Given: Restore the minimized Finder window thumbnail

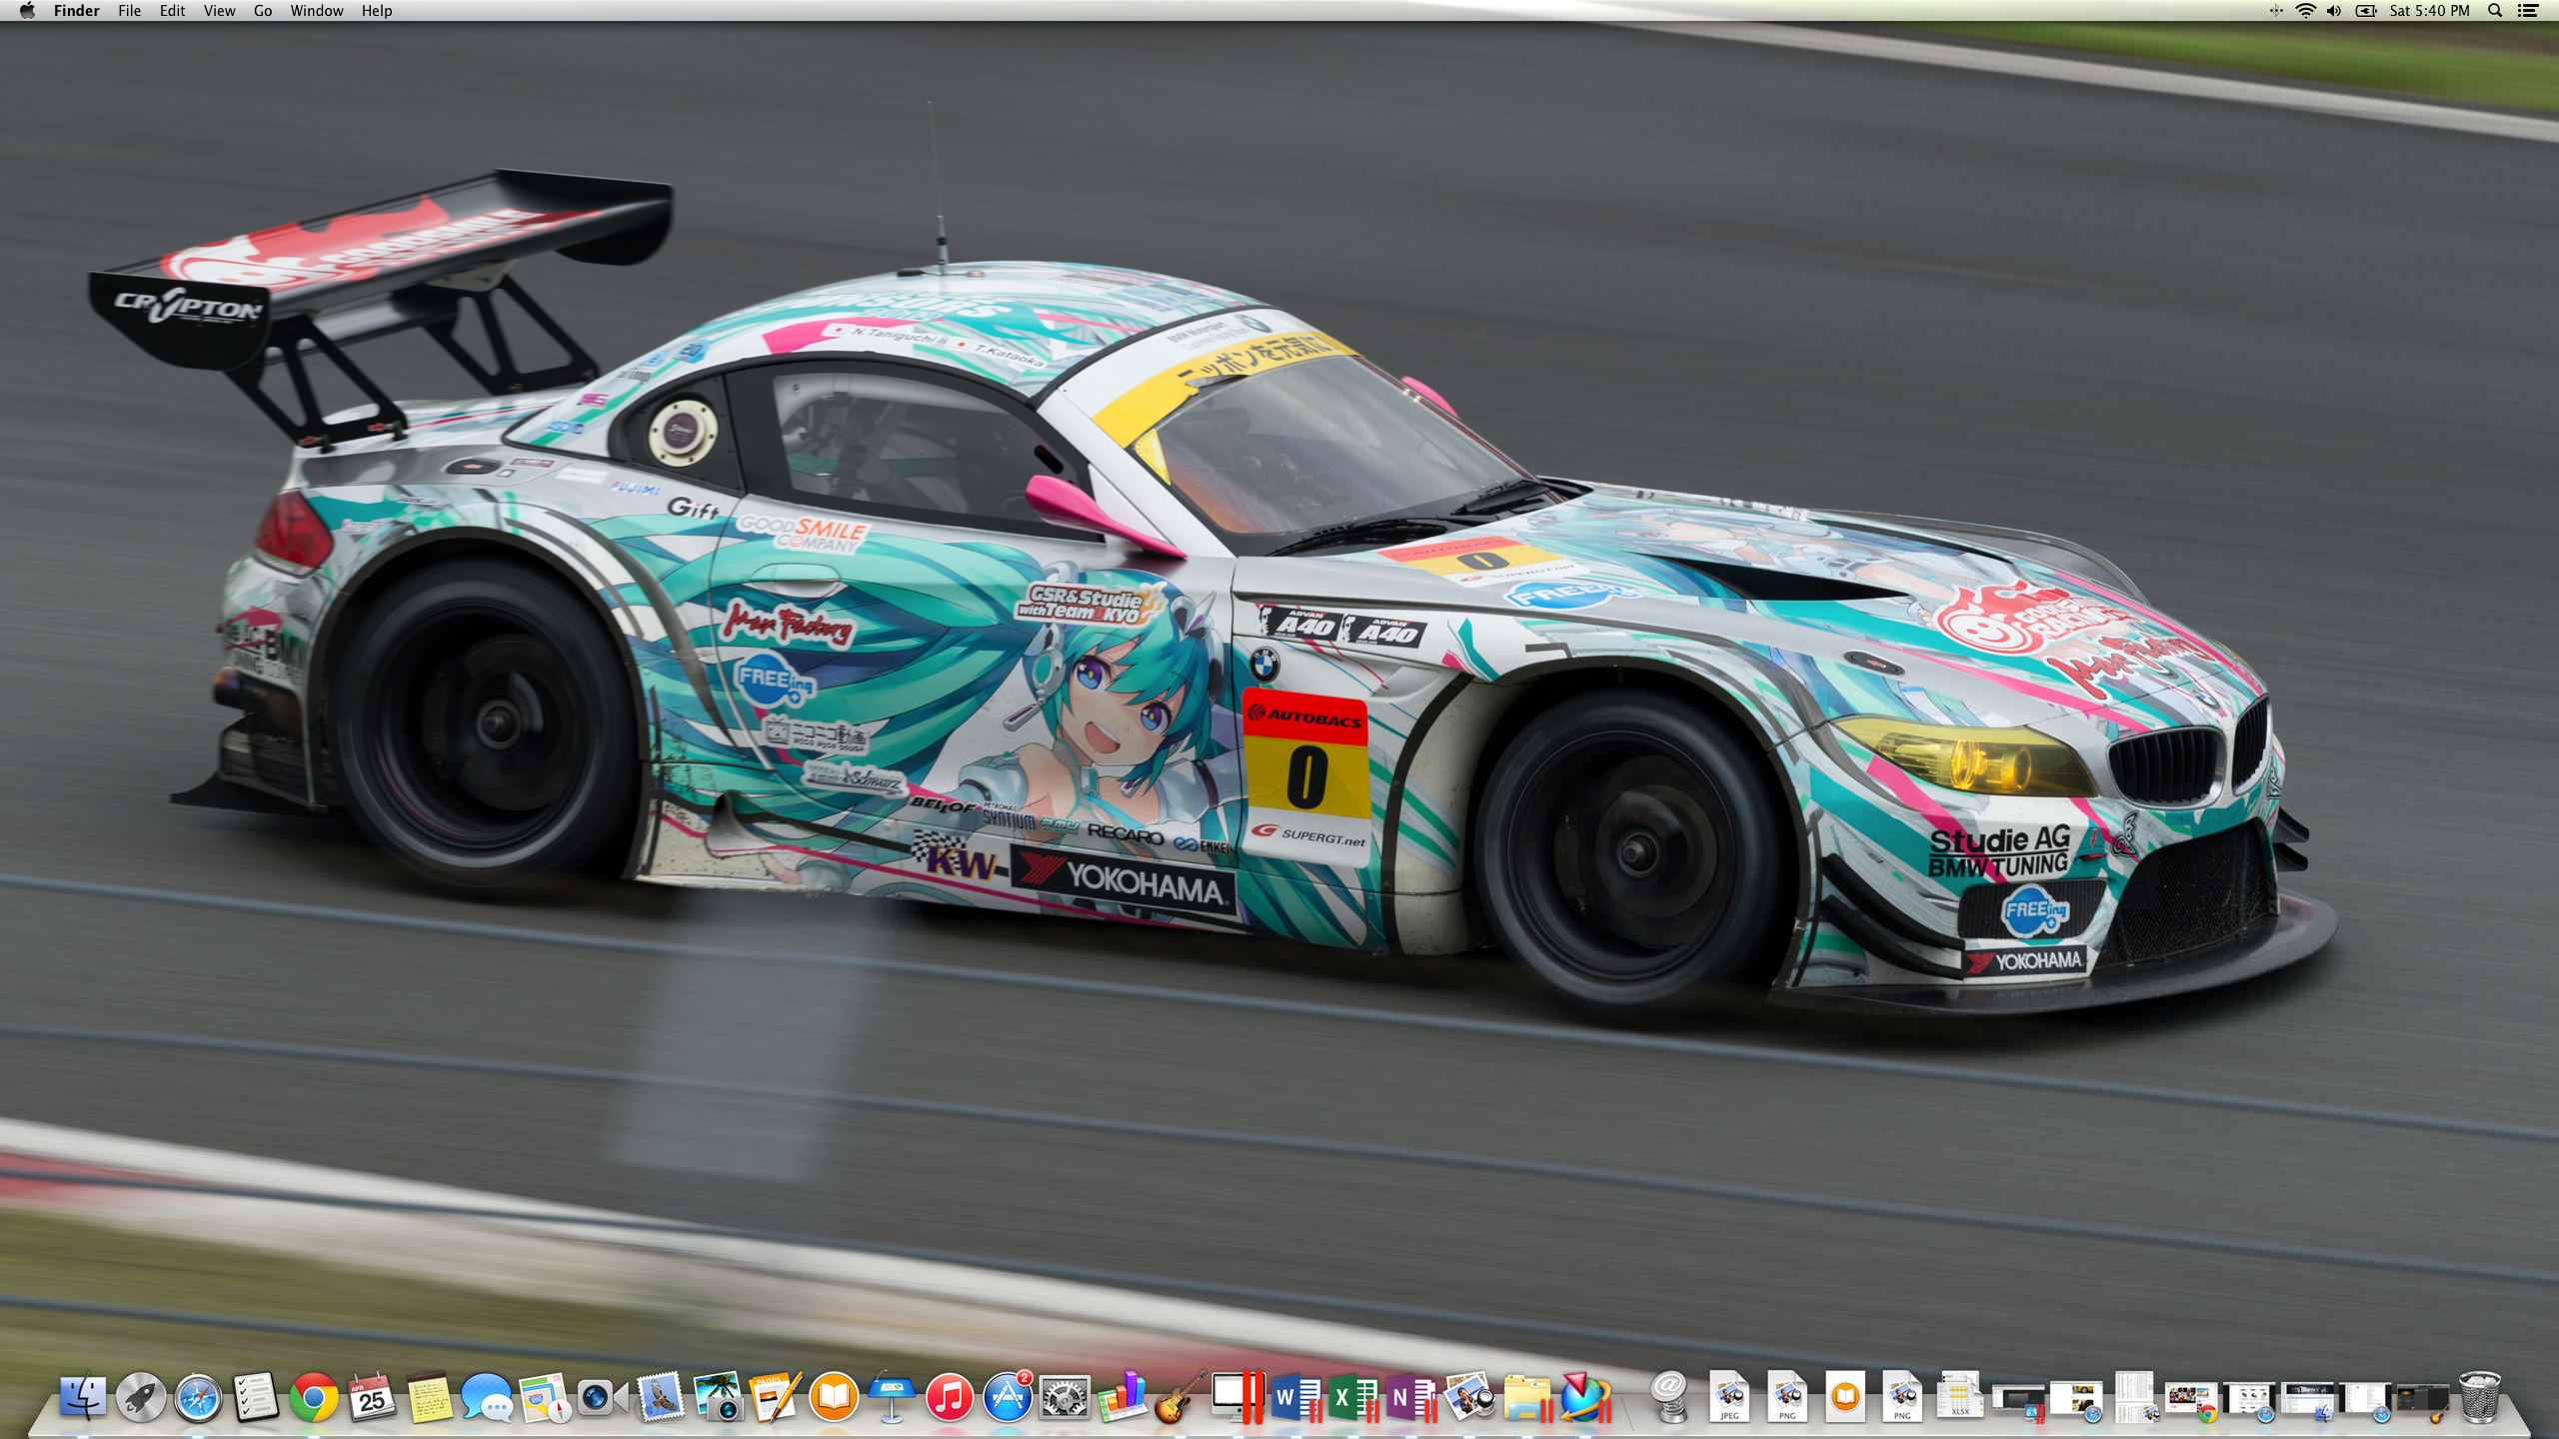Looking at the screenshot, I should (x=2307, y=1402).
